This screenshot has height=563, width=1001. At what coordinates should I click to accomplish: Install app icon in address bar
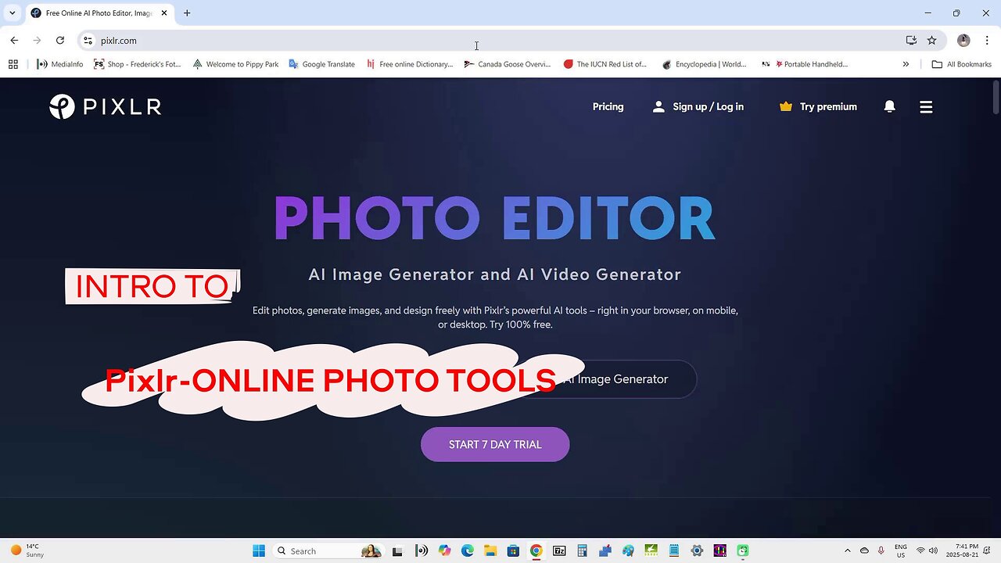point(911,41)
